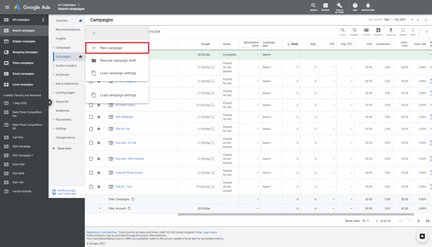
Task: Close the popup menu with X
Action: pos(94,33)
